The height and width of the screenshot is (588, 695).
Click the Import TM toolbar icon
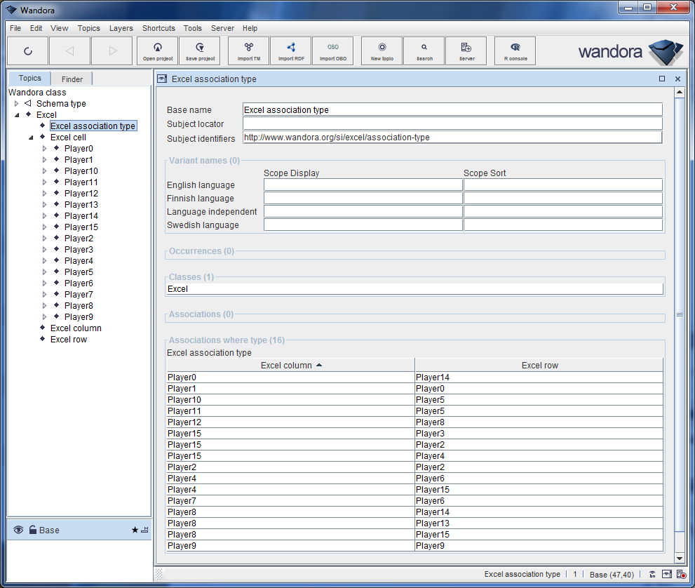(x=249, y=51)
